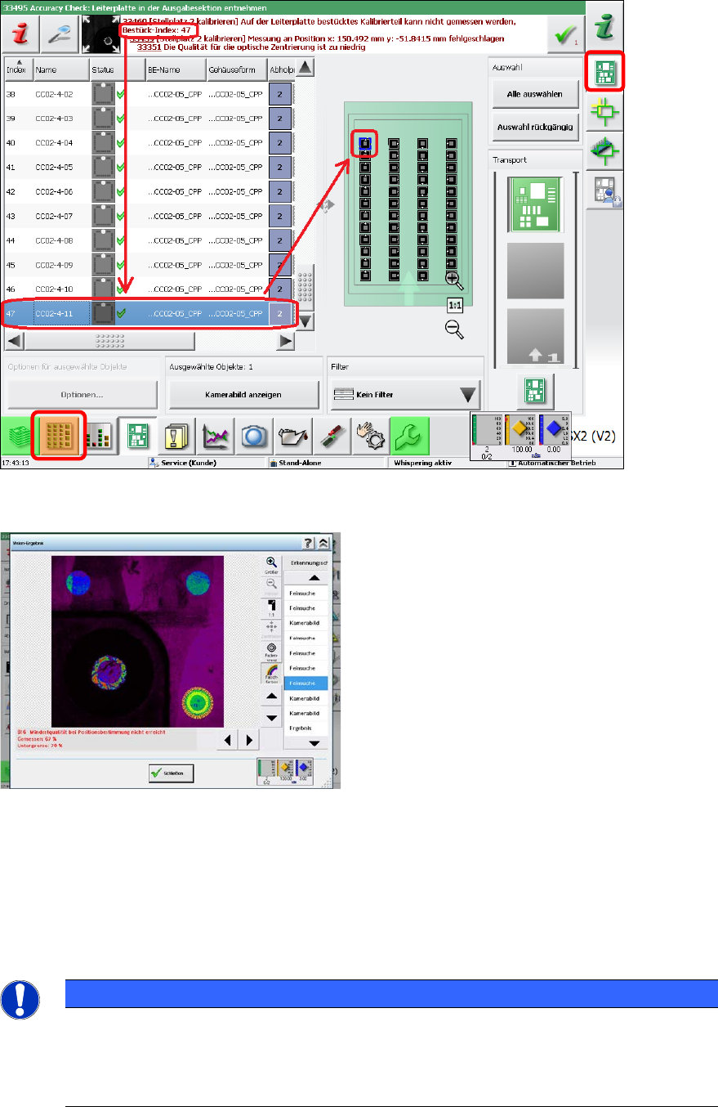Toggle Falschfarben false-color in Vision dialog
The width and height of the screenshot is (718, 1107).
(x=270, y=673)
